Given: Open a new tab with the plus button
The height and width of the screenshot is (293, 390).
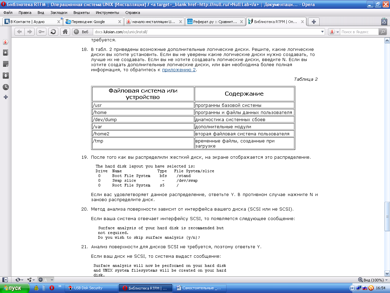Looking at the screenshot, I should click(x=313, y=22).
